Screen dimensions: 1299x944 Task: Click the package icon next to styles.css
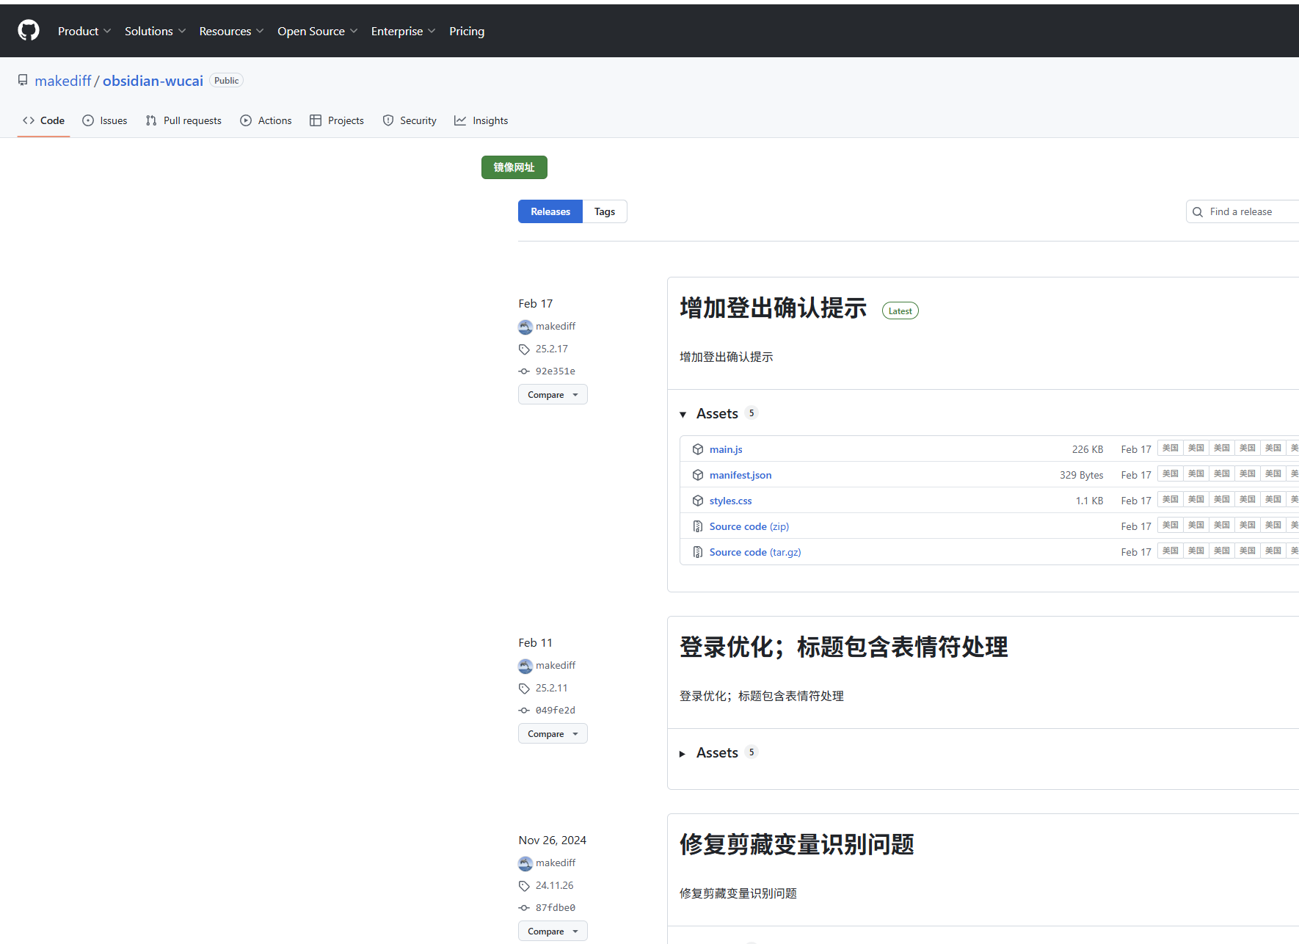[x=698, y=501]
